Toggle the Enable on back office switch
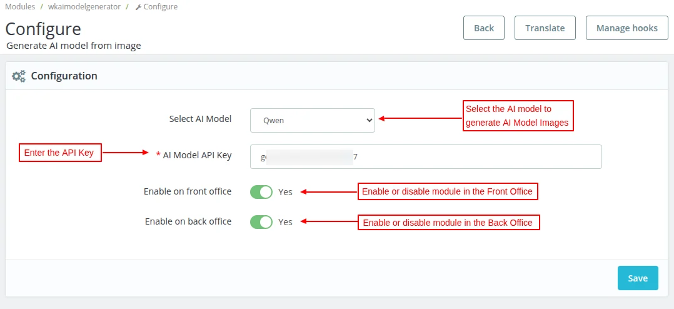Image resolution: width=674 pixels, height=309 pixels. (x=261, y=222)
